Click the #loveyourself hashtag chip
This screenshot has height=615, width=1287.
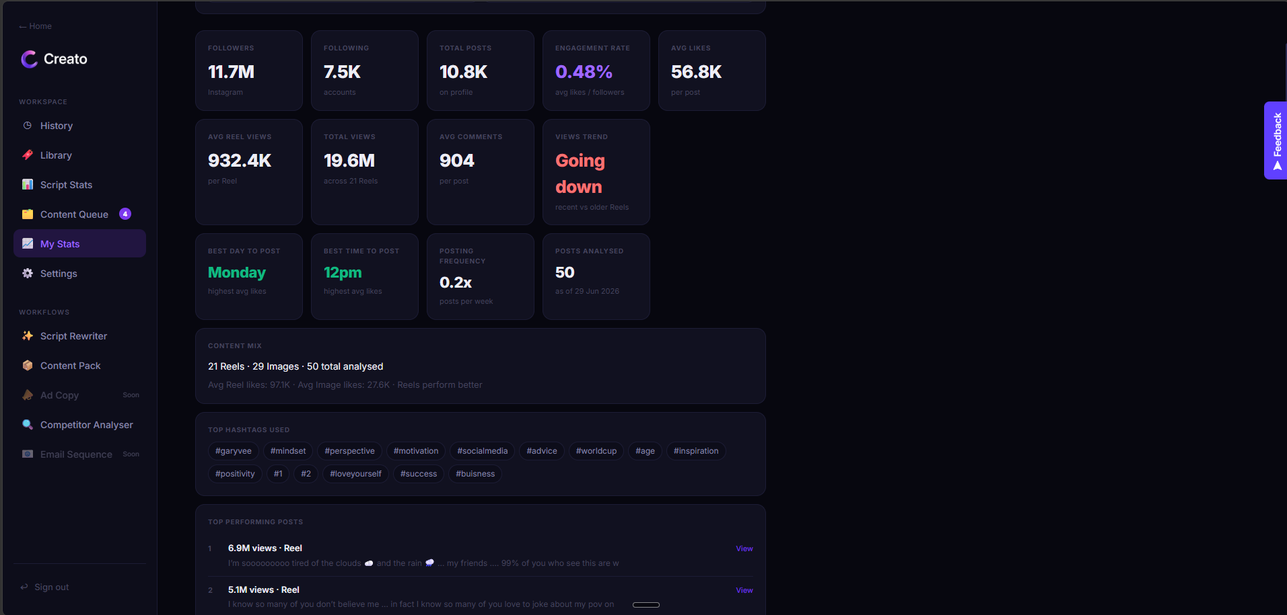pos(355,474)
